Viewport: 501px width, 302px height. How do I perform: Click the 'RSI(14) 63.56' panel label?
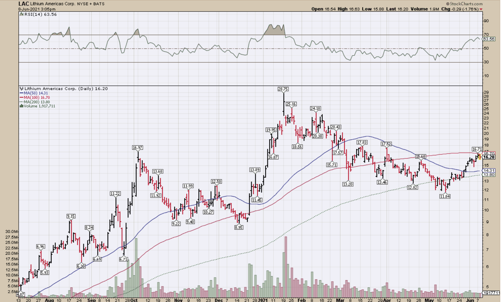click(x=40, y=15)
